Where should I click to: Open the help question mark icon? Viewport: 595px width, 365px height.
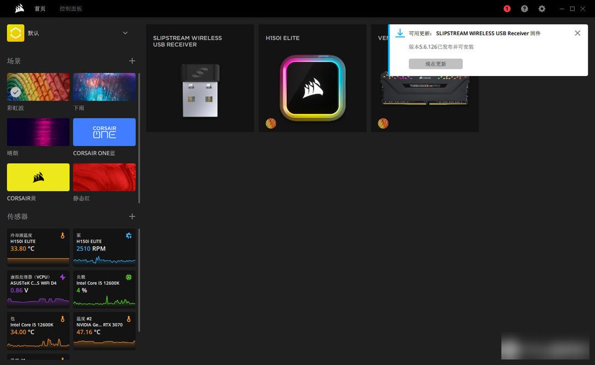[524, 9]
